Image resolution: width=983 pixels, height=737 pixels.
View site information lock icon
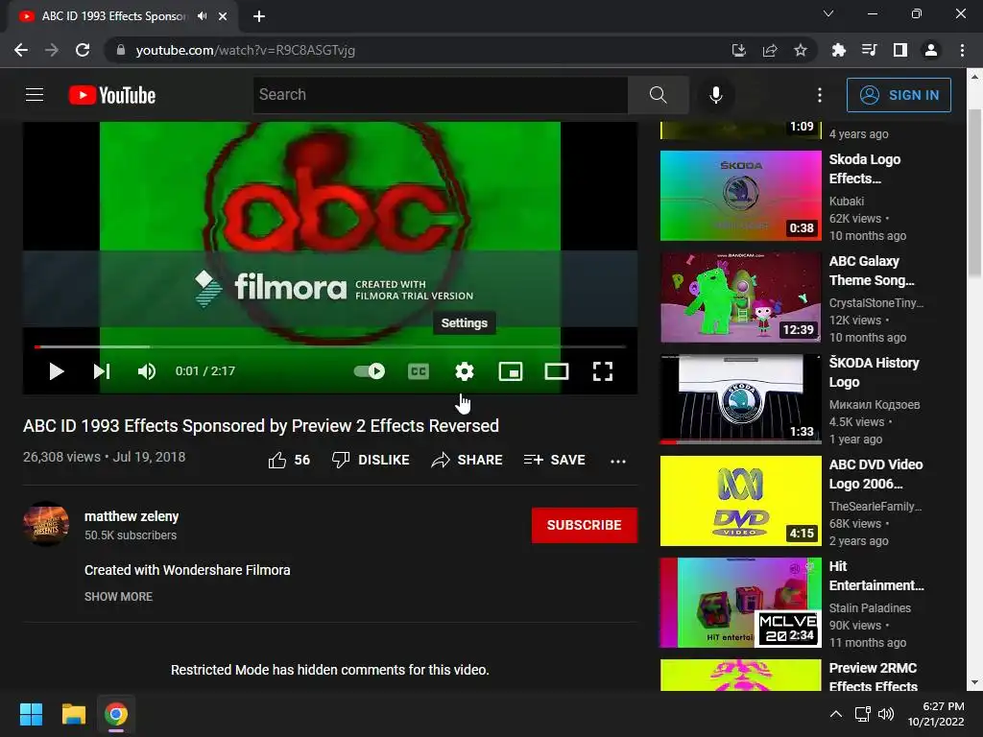[121, 50]
